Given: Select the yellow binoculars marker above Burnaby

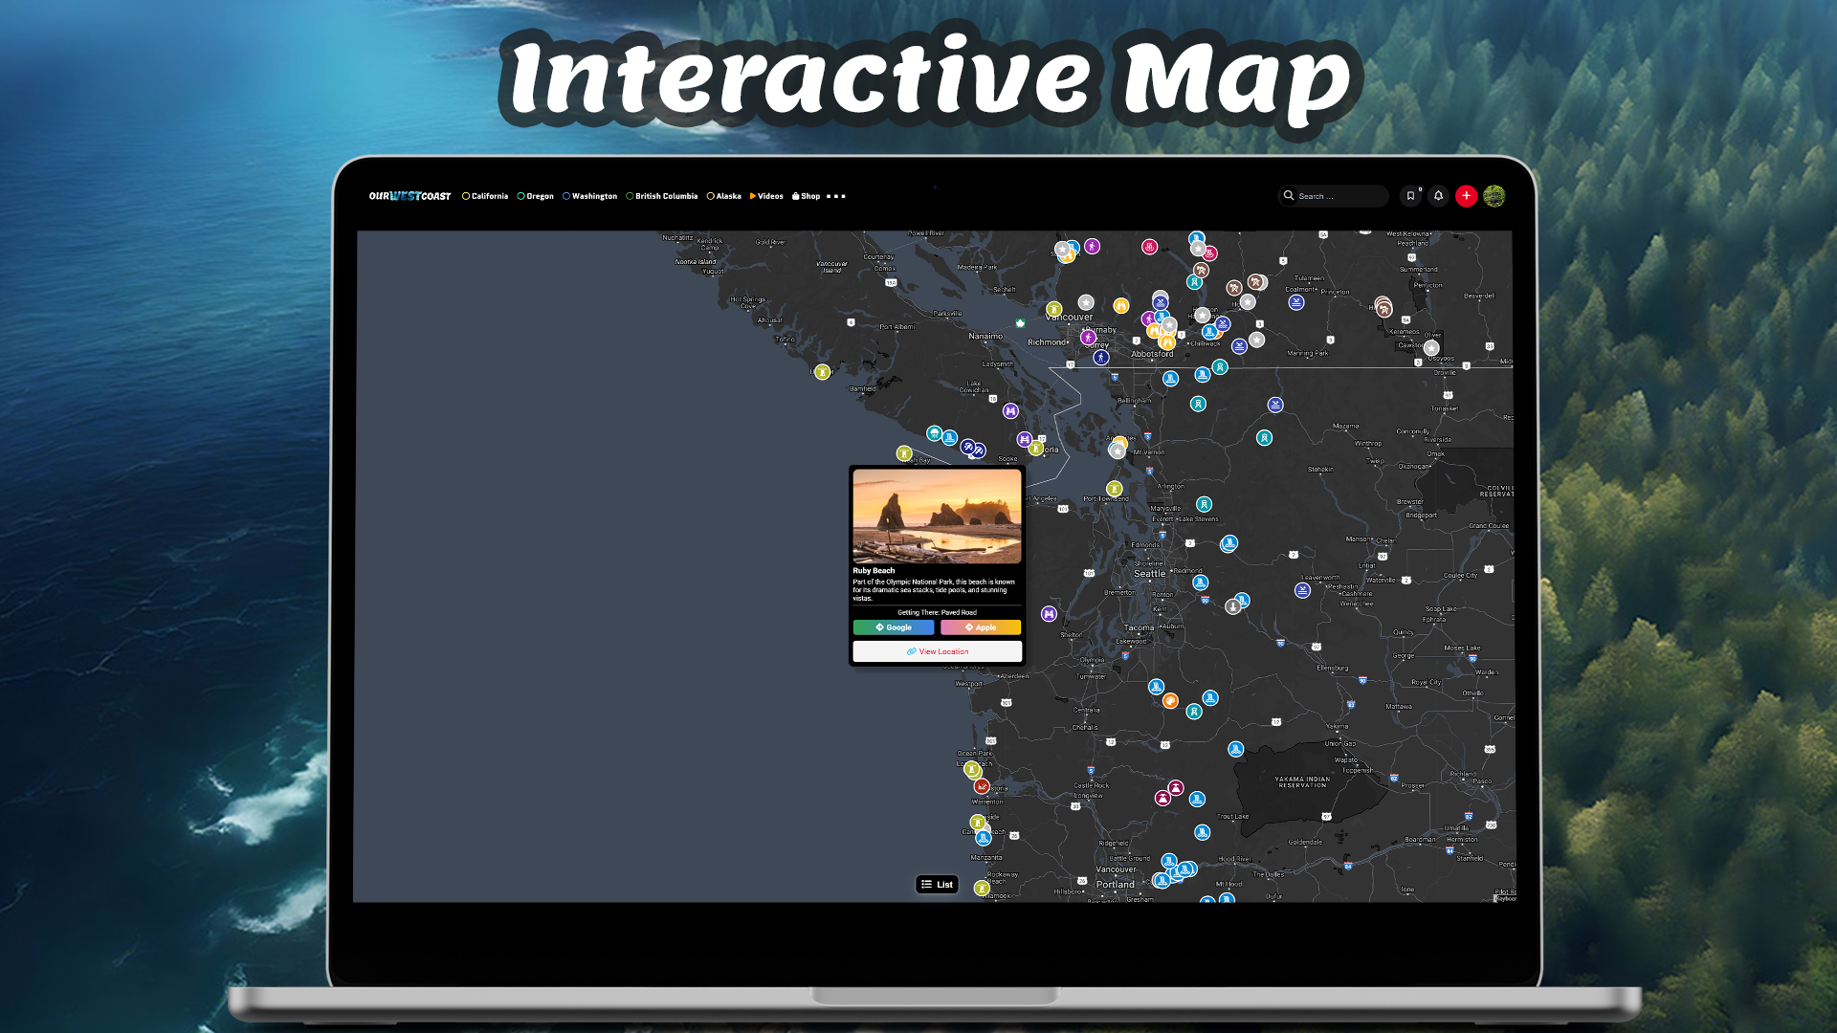Looking at the screenshot, I should 1121,306.
